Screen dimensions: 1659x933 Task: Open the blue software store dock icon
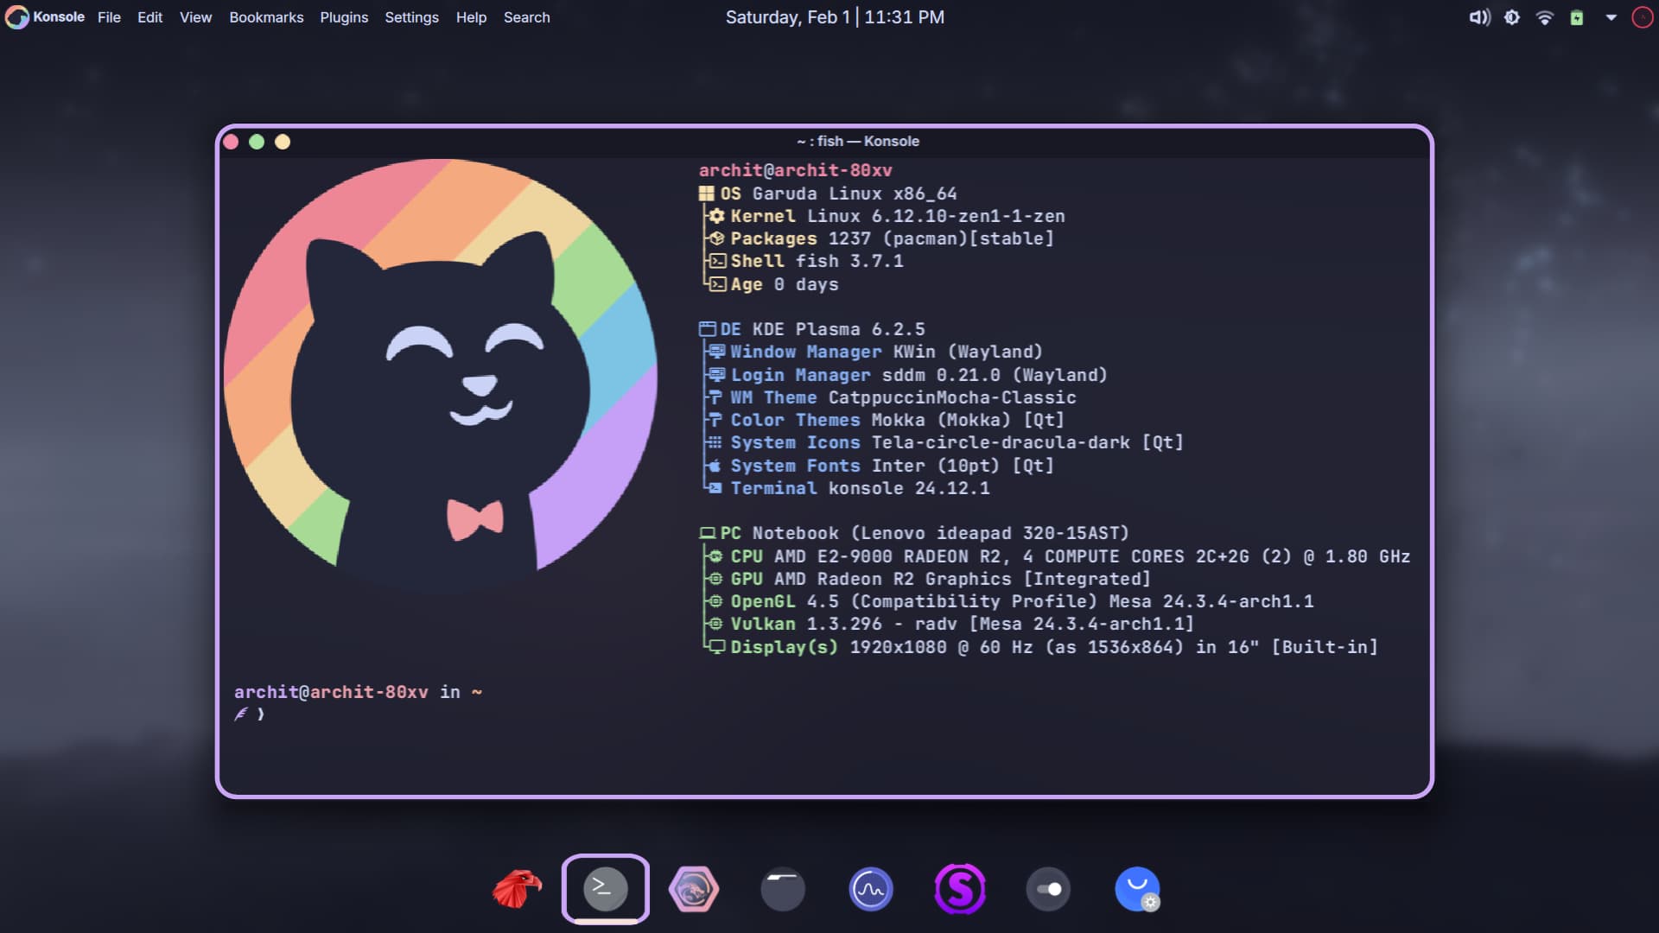click(1137, 889)
